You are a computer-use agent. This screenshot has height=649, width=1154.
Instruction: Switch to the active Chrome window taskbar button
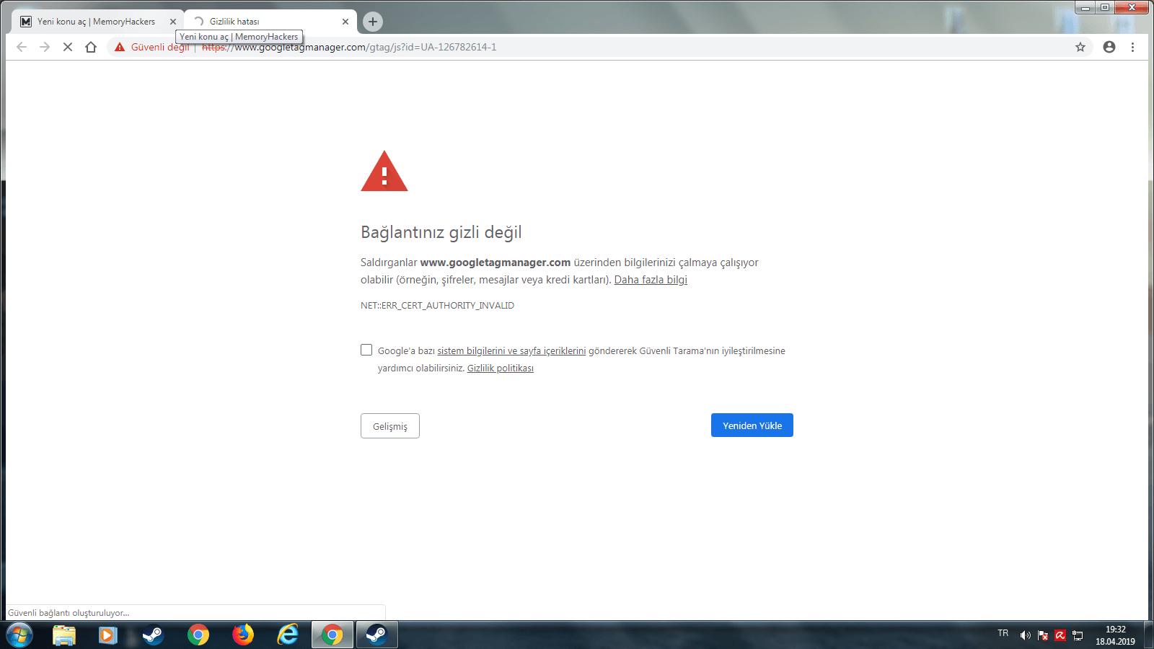click(x=332, y=635)
